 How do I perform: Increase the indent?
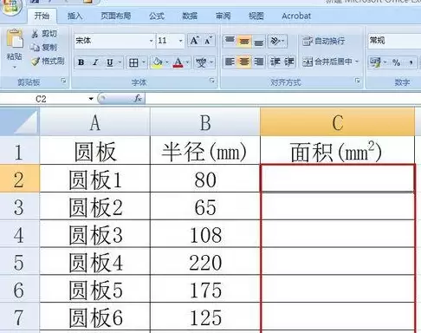tap(289, 62)
